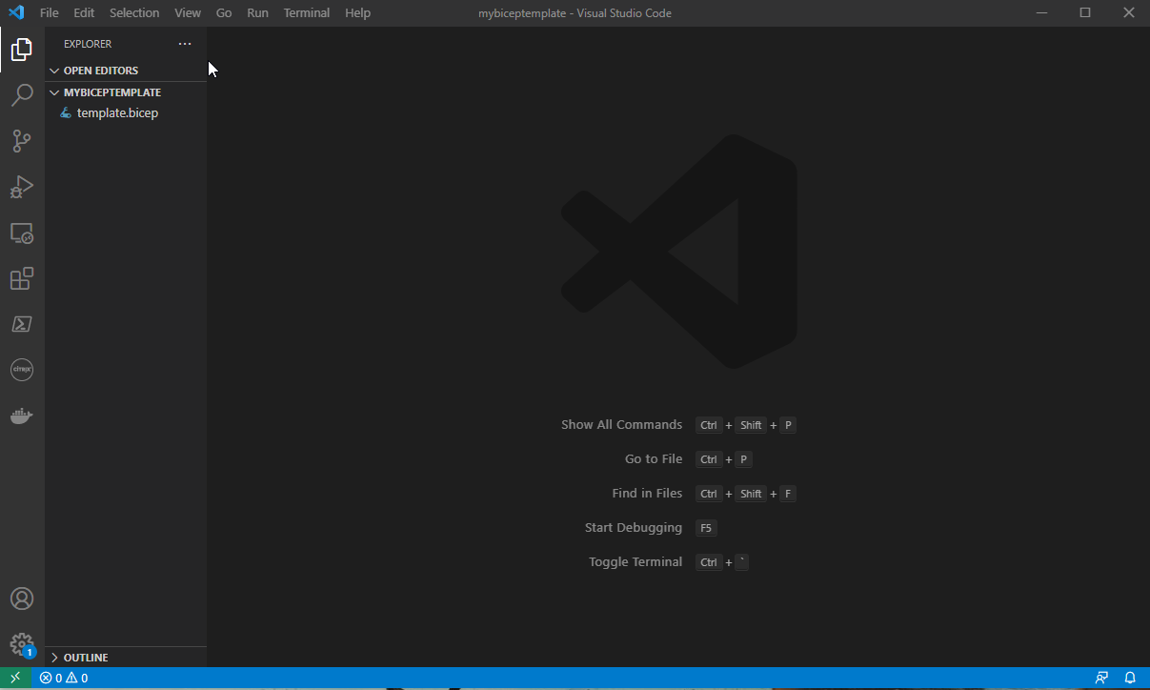Click the EXPLORER panel title
Screen dimensions: 1150x690
point(88,44)
